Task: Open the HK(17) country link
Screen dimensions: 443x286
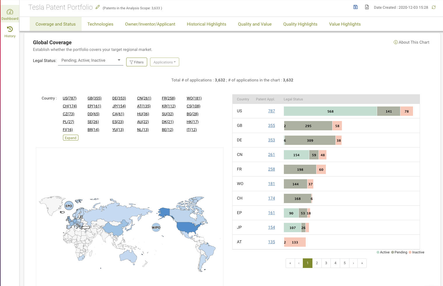Action: 193,122
